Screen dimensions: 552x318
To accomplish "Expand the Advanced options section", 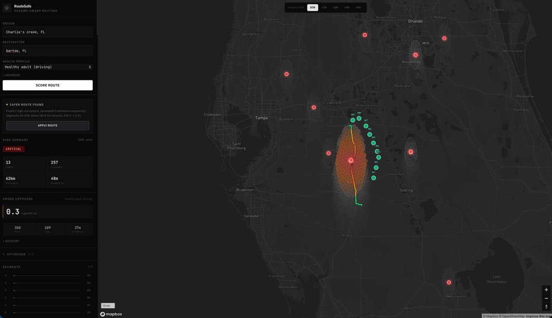I will (x=11, y=75).
